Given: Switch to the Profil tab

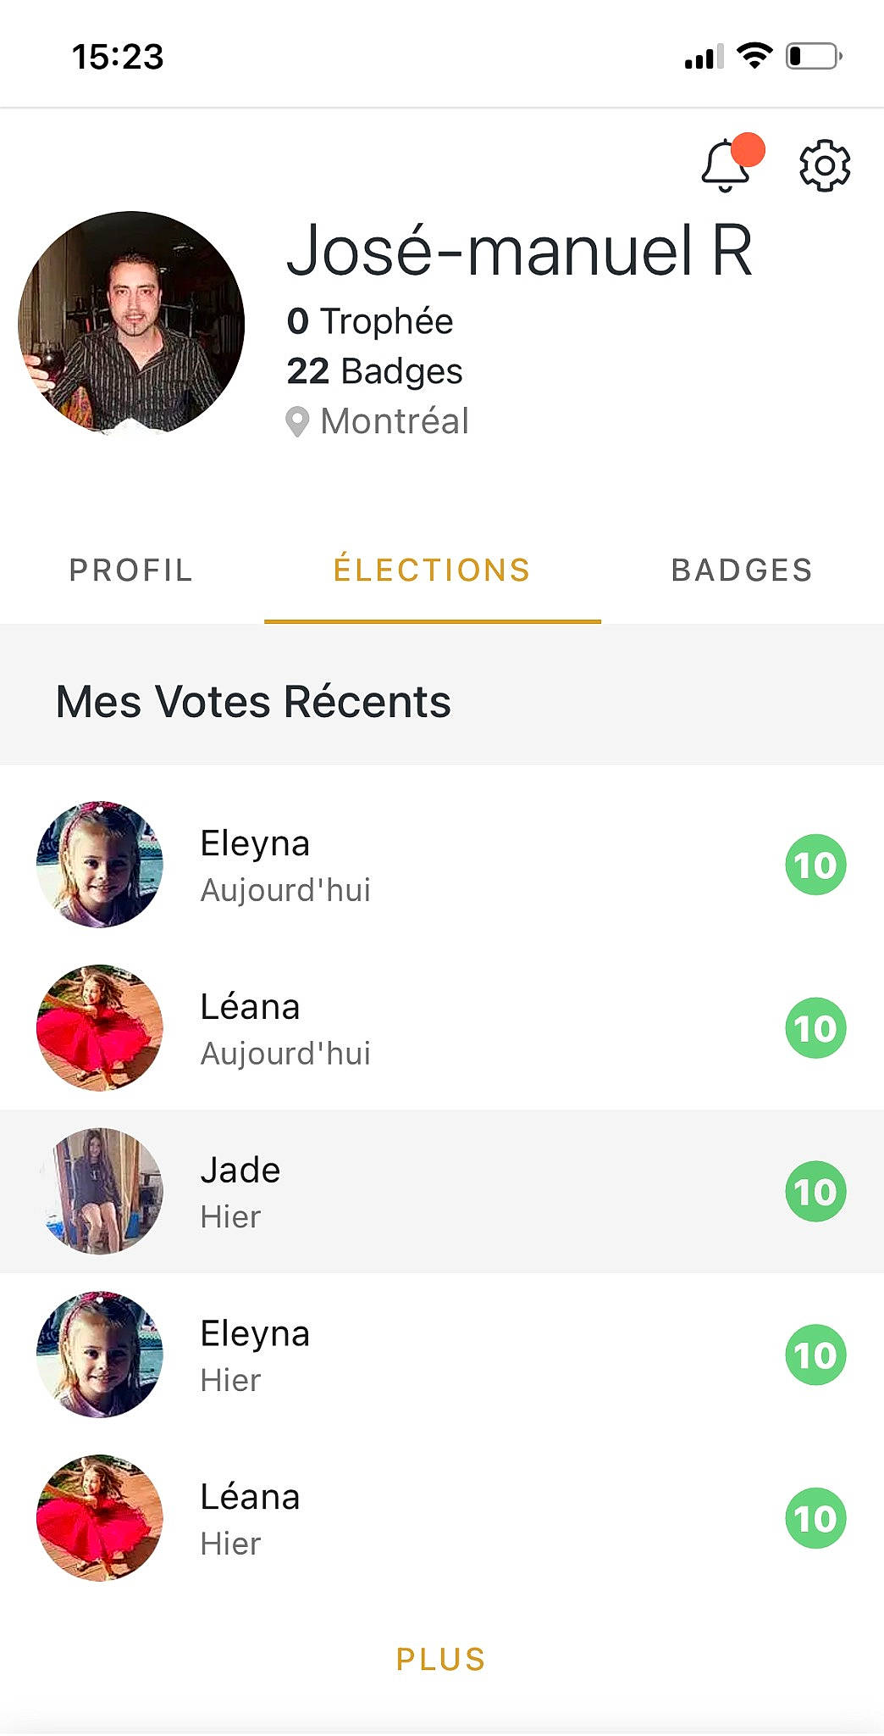Looking at the screenshot, I should [131, 570].
